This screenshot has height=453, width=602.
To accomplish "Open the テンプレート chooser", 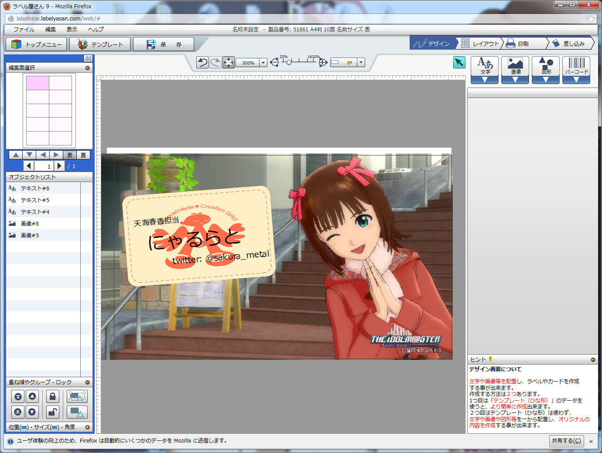I will click(x=100, y=44).
